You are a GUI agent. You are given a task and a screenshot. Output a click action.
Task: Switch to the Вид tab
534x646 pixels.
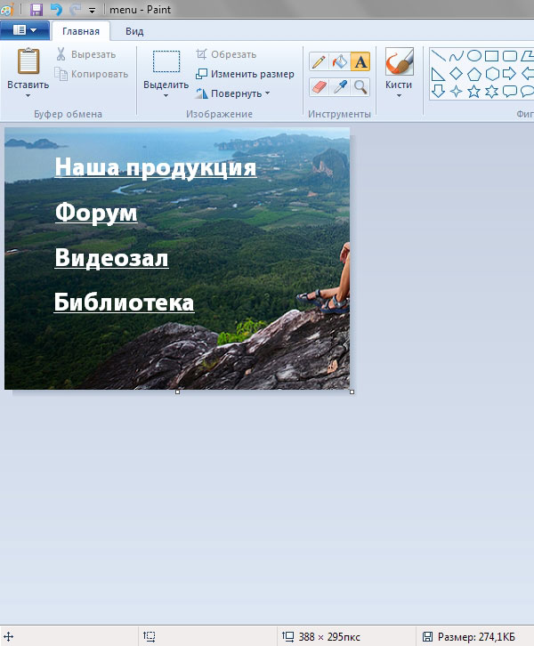click(x=134, y=31)
